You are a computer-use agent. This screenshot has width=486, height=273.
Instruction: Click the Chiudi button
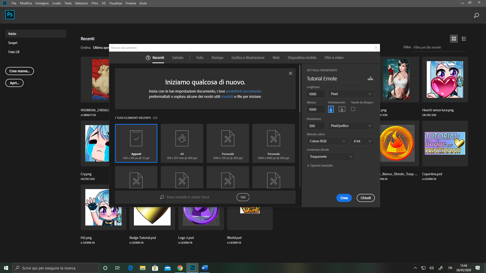[x=366, y=198]
